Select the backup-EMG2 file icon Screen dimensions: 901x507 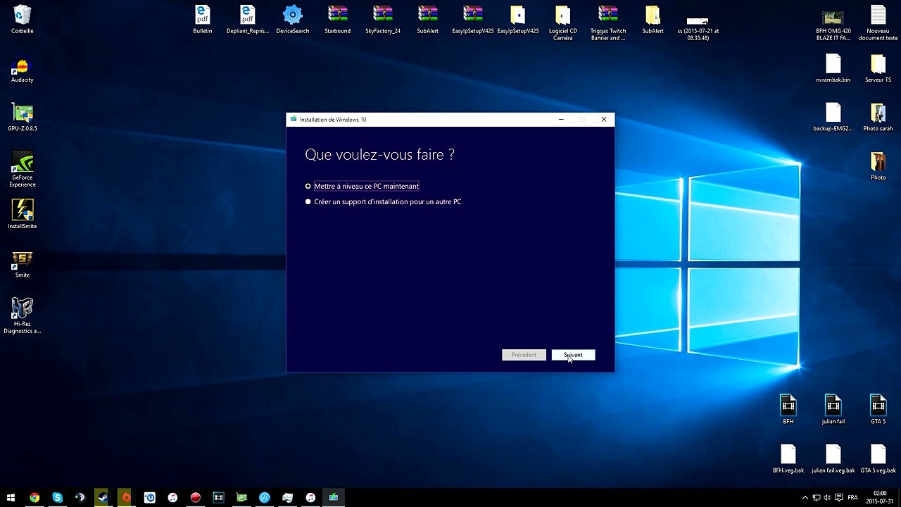click(x=833, y=118)
